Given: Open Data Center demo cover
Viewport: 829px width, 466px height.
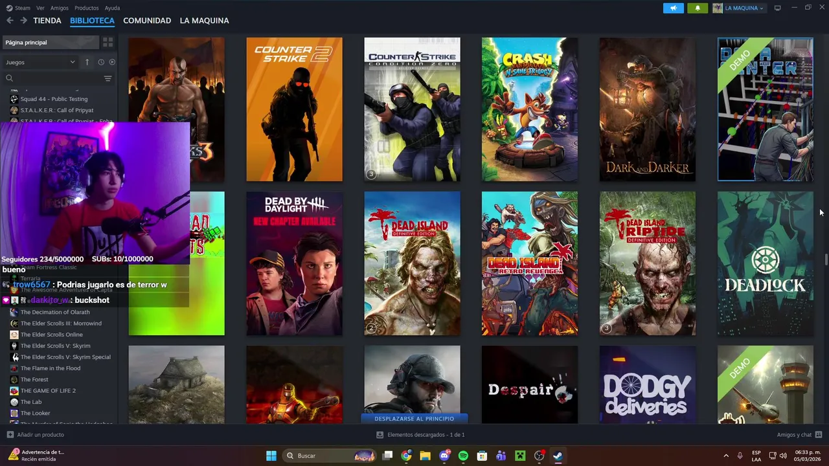Looking at the screenshot, I should point(765,109).
